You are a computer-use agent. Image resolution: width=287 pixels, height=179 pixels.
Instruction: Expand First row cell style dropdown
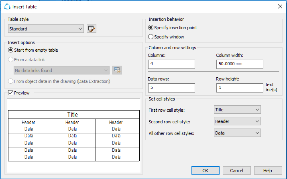[237, 110]
